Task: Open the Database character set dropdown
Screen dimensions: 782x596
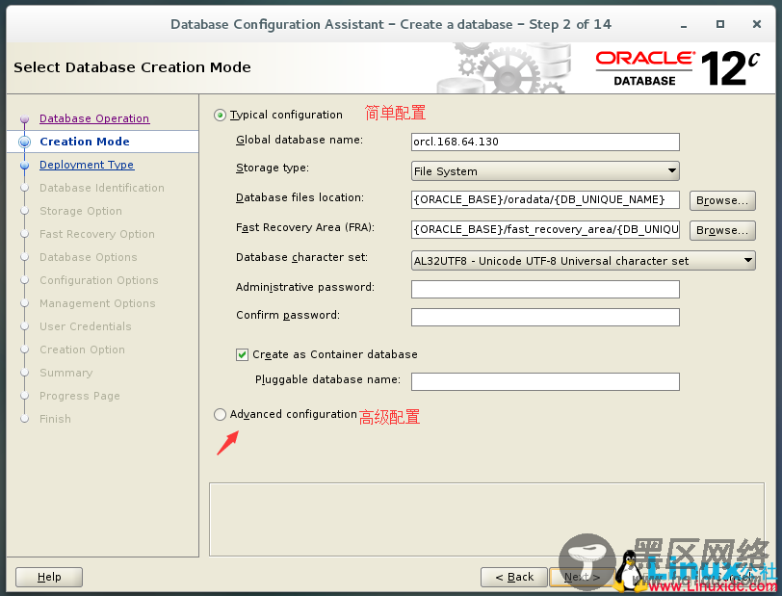Action: [583, 260]
